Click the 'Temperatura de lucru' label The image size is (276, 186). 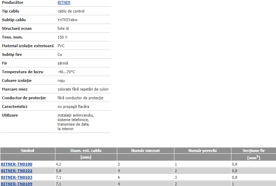coord(22,72)
